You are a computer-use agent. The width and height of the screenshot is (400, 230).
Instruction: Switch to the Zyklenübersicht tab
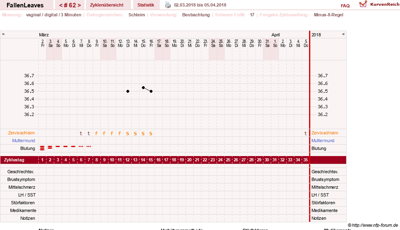click(x=107, y=5)
